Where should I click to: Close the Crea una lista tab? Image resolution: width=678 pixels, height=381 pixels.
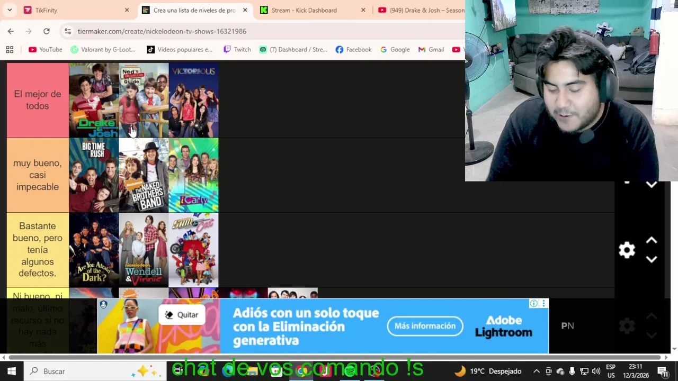point(245,10)
